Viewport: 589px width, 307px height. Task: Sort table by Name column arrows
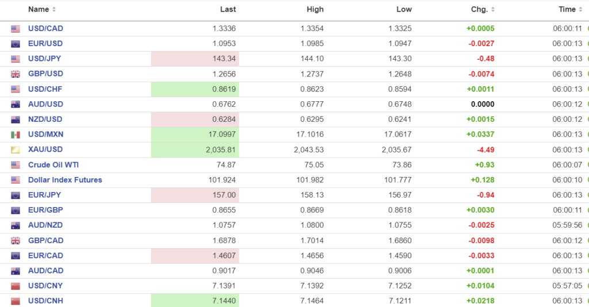point(54,10)
